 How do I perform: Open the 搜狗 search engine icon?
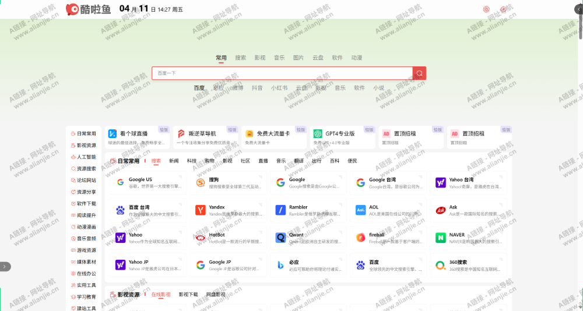pos(201,182)
